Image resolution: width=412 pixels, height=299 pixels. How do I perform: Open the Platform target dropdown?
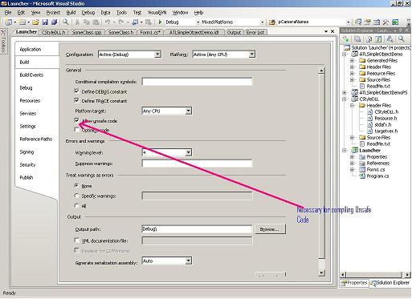189,111
